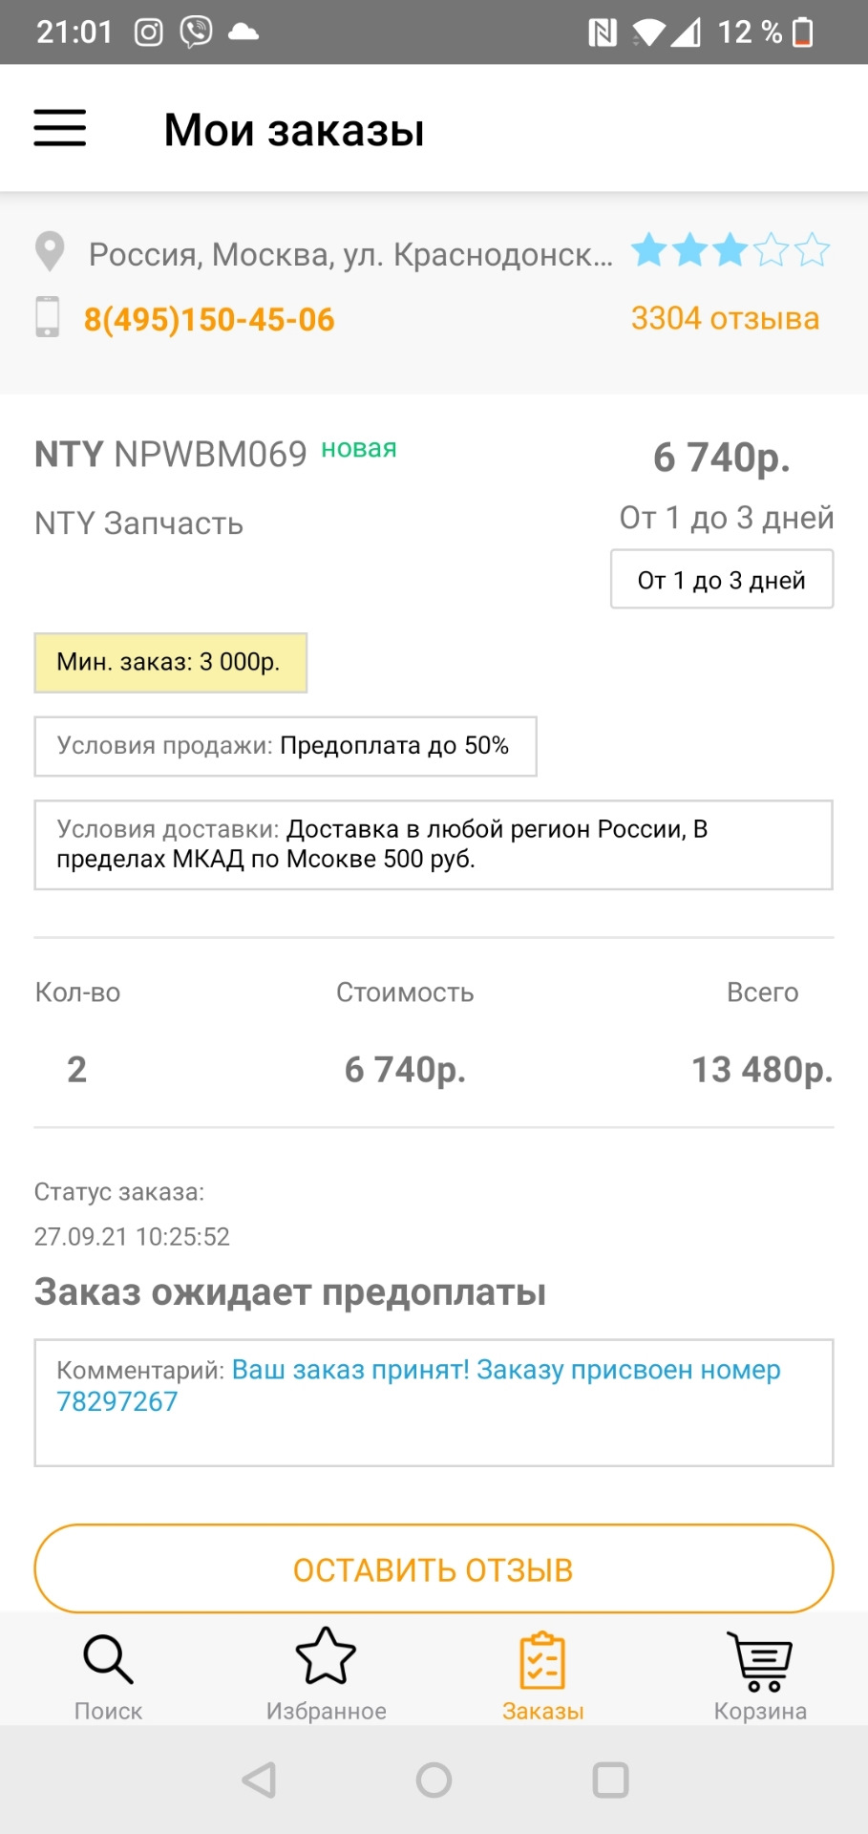
Task: Tap the ОСТАВИТЬ ОТЗЫВ button
Action: coord(434,1569)
